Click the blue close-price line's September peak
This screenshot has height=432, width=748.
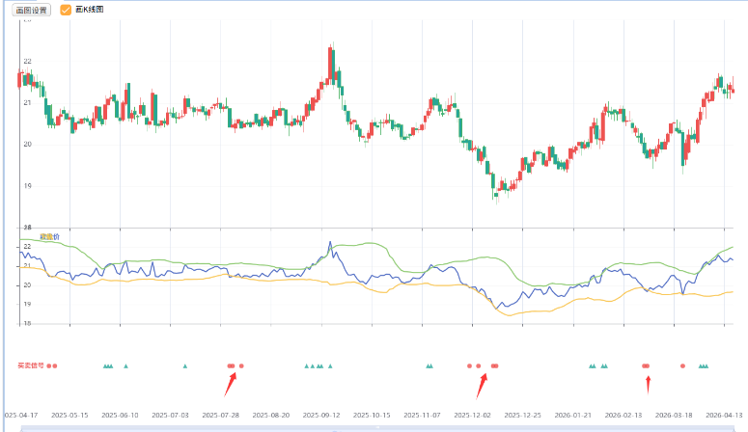[x=330, y=243]
